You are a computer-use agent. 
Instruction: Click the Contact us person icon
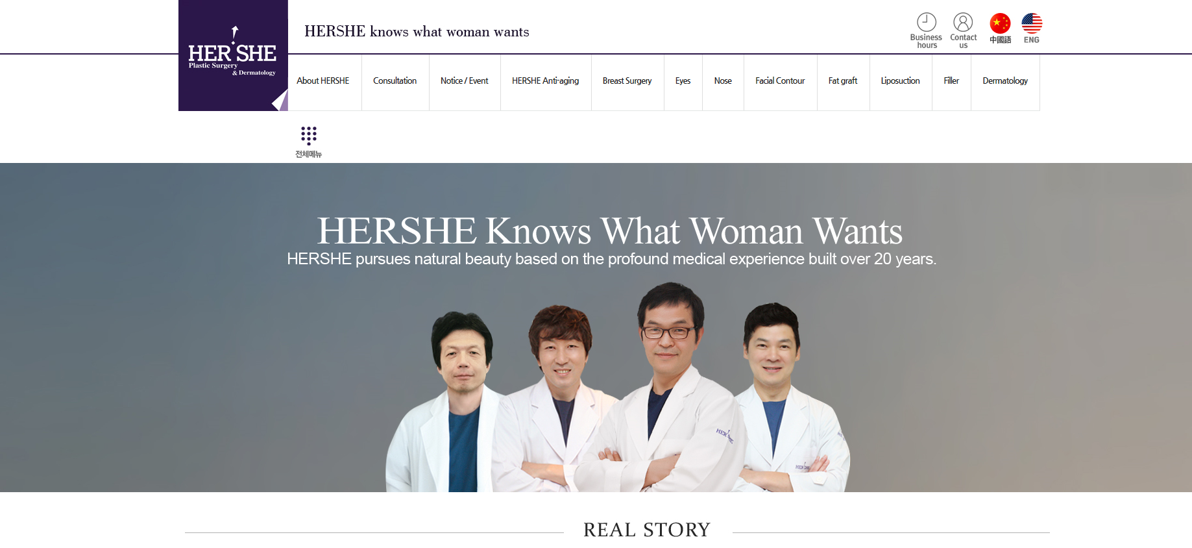[963, 22]
